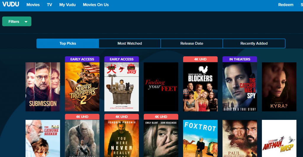The width and height of the screenshot is (303, 157).
Task: Open Finding Your Feet poster
Action: (161, 87)
